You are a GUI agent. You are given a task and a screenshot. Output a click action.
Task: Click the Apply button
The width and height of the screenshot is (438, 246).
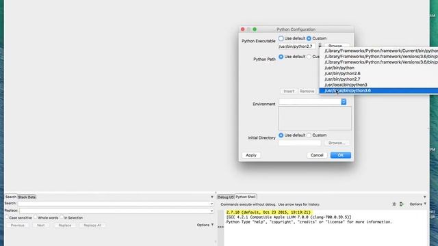[251, 155]
